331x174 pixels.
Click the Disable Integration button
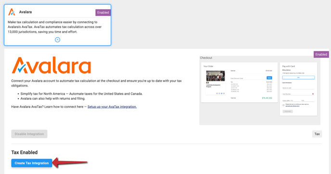tap(29, 134)
